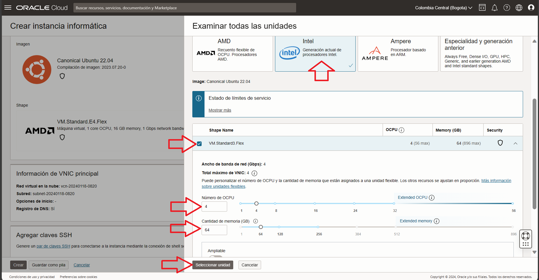Click the Ubuntu logo image
The width and height of the screenshot is (539, 280).
click(x=37, y=70)
